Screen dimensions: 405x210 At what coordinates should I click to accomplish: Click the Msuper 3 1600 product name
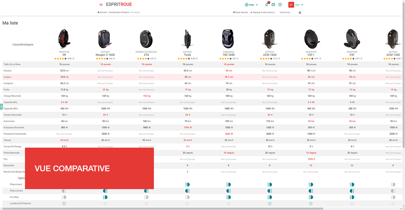(x=105, y=55)
